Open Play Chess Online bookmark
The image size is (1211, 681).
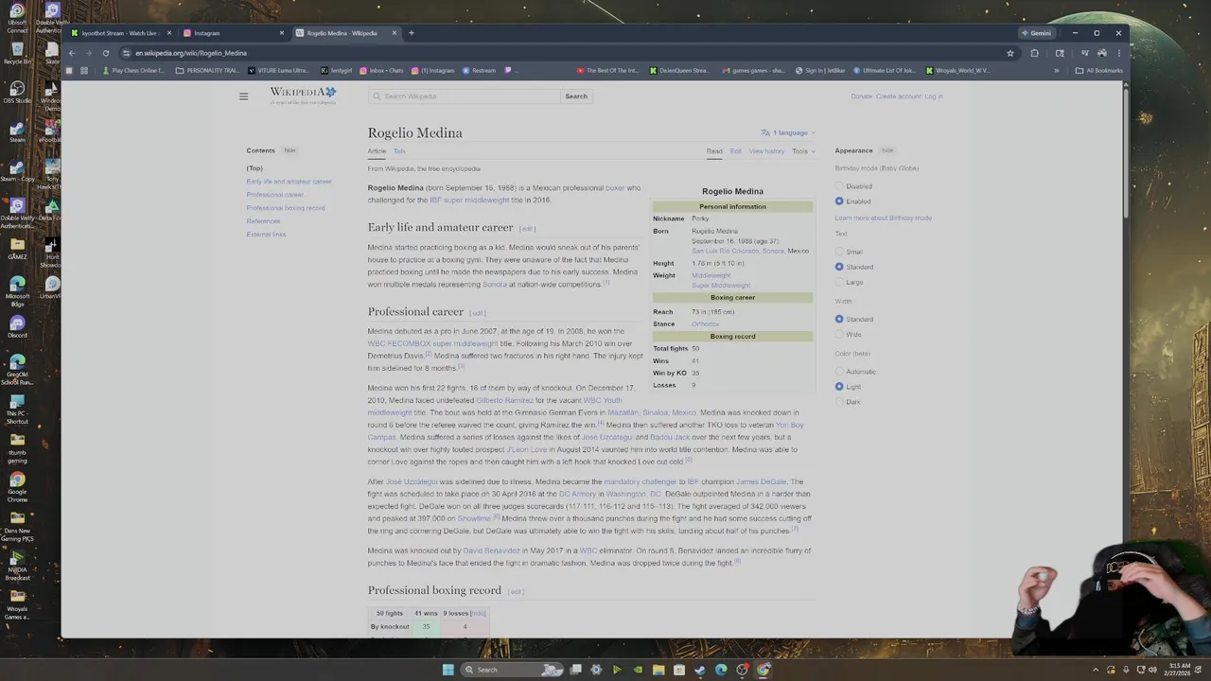(x=132, y=70)
